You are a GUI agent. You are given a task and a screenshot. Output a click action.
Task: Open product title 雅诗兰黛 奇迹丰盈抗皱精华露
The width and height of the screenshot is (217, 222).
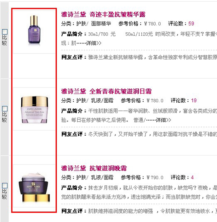point(103,14)
